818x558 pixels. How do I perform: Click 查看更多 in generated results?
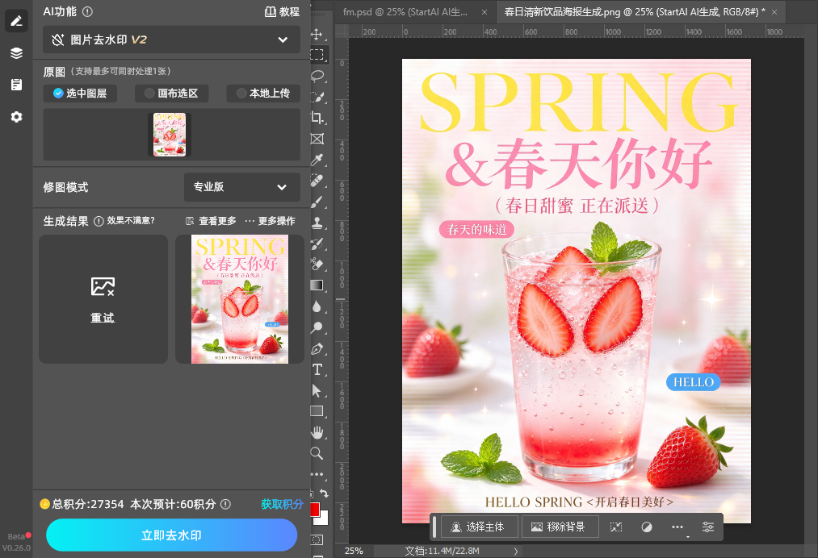(212, 221)
